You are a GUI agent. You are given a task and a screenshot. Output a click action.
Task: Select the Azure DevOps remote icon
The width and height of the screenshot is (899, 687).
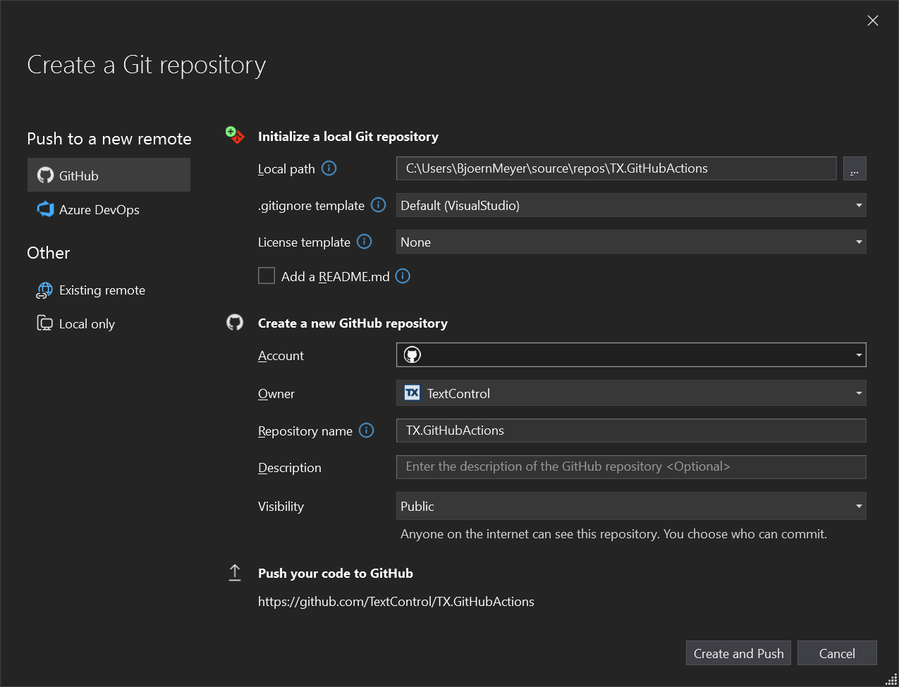pyautogui.click(x=44, y=209)
